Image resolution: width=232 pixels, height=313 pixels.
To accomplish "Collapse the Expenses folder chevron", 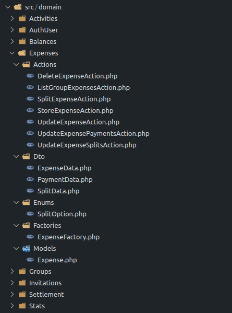I will point(12,53).
